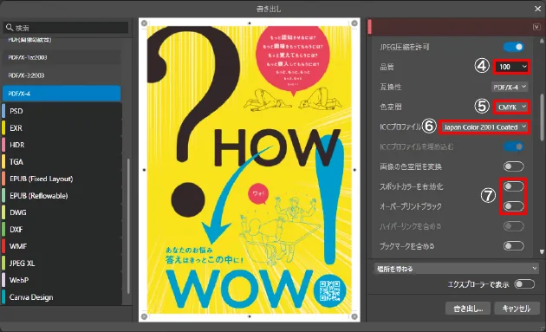This screenshot has width=546, height=332.
Task: Choose EXR export format
Action: (62, 128)
